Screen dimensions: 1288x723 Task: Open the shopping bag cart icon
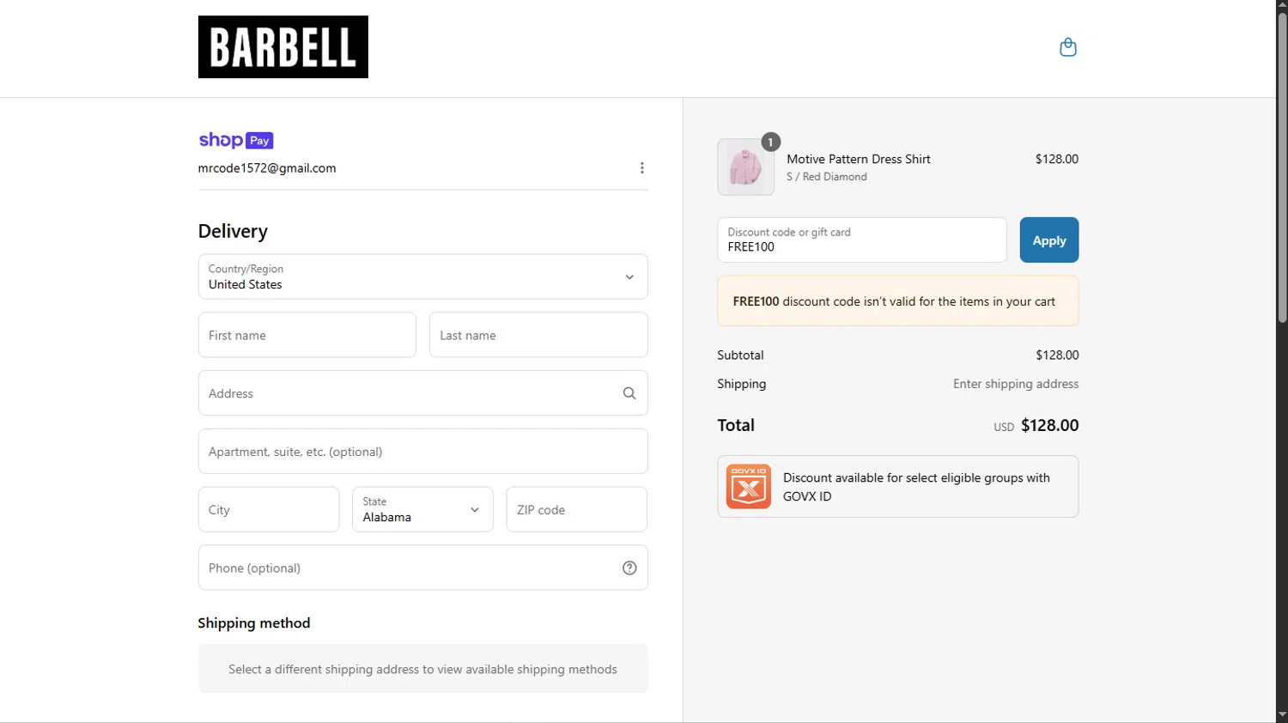[1067, 47]
